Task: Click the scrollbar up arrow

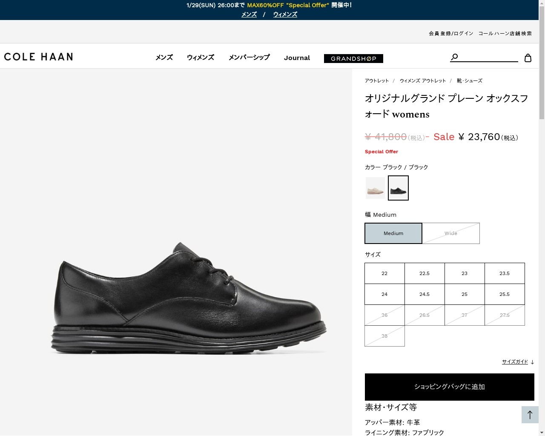Action: [x=542, y=3]
